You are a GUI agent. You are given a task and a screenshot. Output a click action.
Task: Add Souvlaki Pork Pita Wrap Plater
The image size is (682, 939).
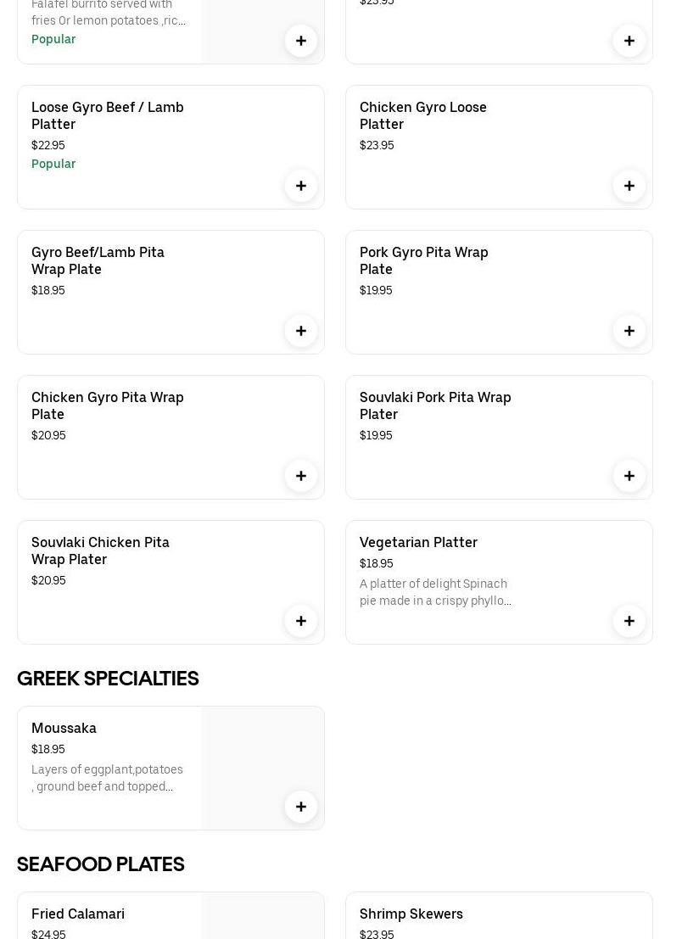[x=629, y=476]
